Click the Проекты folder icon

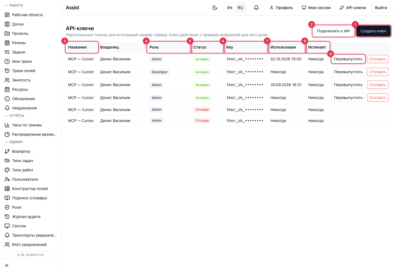pos(7,33)
